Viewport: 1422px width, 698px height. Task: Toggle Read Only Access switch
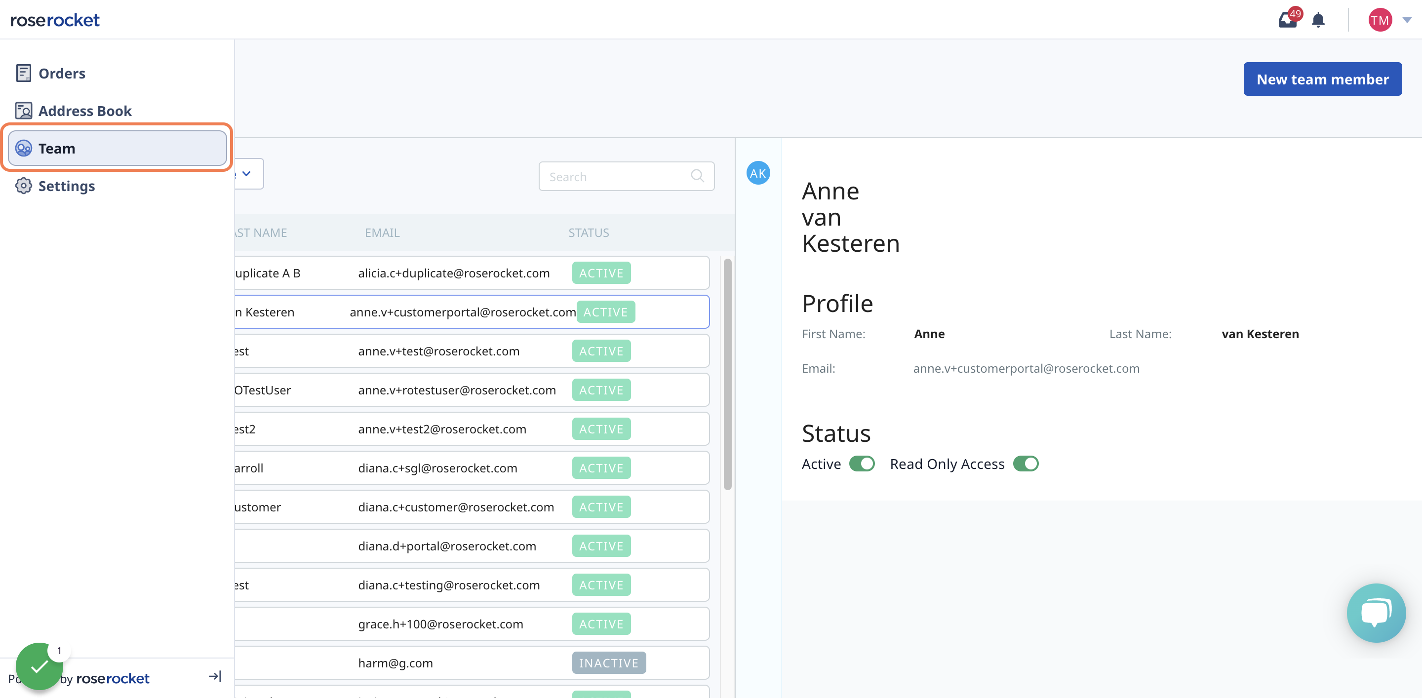click(x=1026, y=464)
